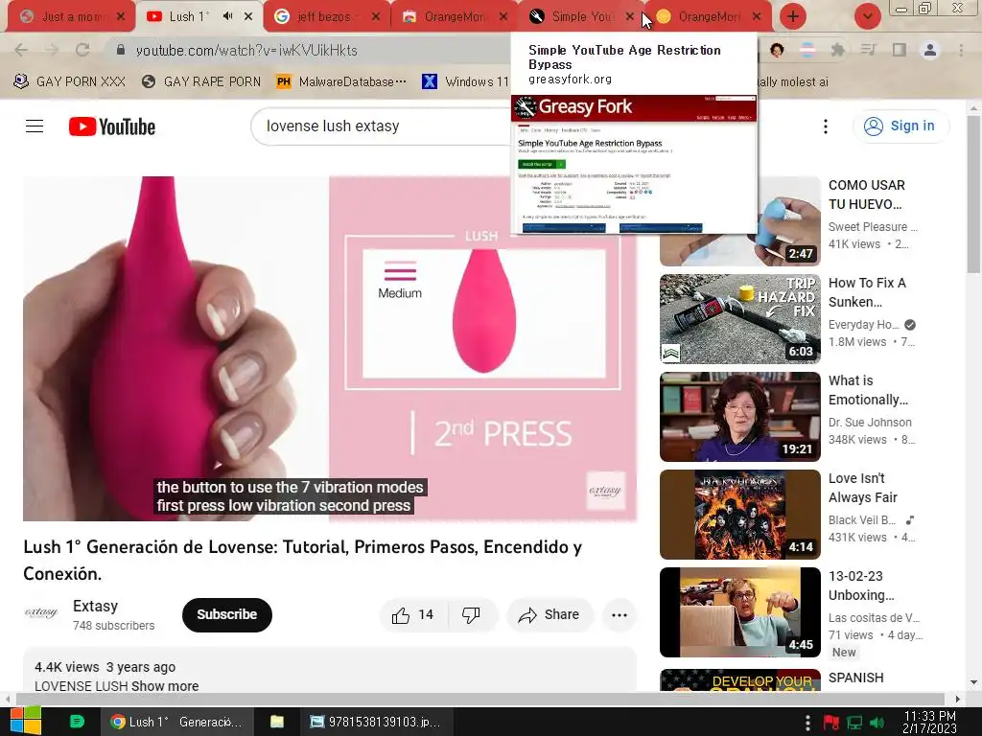
Task: Click the striped flag extension icon
Action: [807, 50]
